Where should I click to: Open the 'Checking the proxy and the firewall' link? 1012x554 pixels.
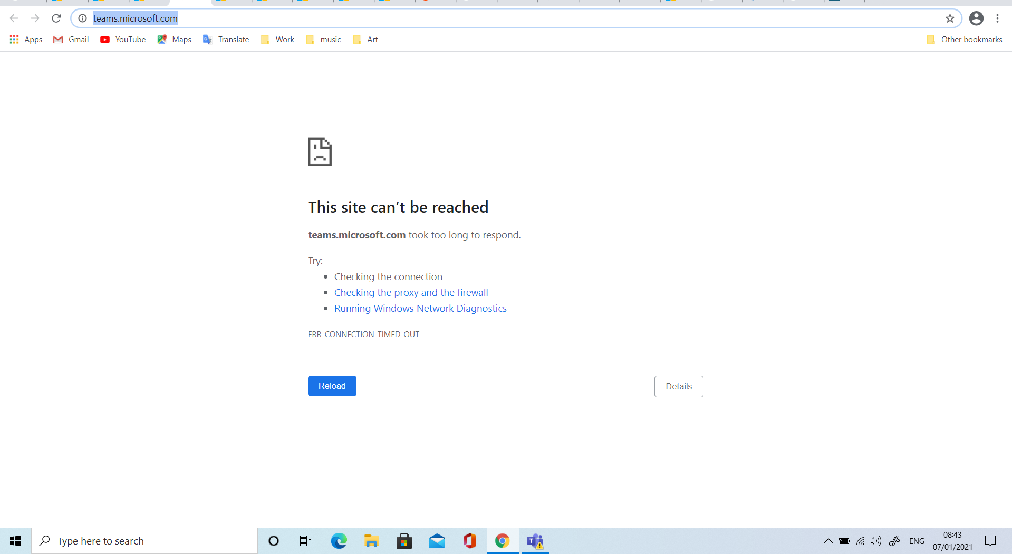[x=411, y=293]
